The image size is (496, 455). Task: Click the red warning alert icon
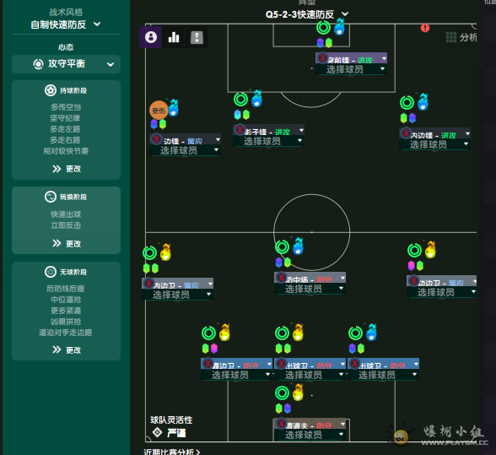point(425,28)
